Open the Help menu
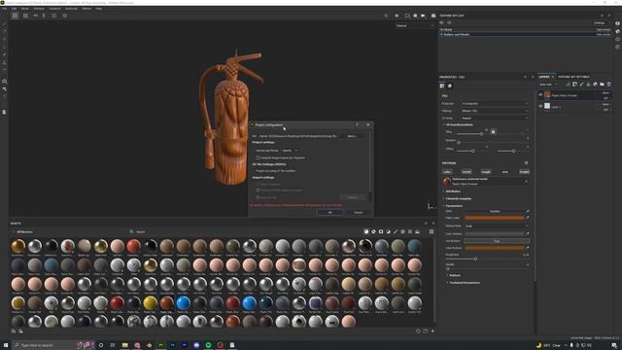This screenshot has width=622, height=350. (x=99, y=9)
